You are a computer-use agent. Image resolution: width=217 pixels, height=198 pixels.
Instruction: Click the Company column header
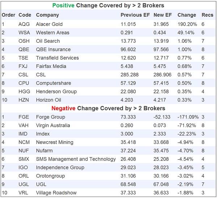point(47,15)
